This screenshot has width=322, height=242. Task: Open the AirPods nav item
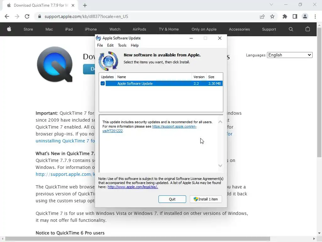tap(139, 29)
